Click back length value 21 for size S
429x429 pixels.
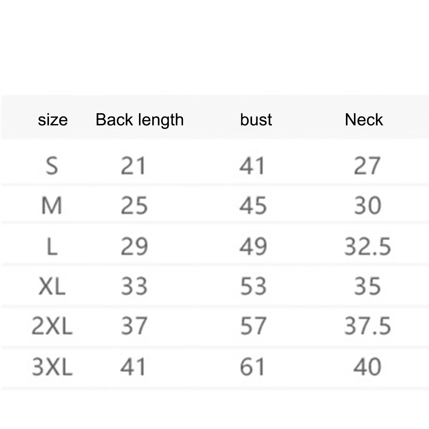(x=133, y=166)
